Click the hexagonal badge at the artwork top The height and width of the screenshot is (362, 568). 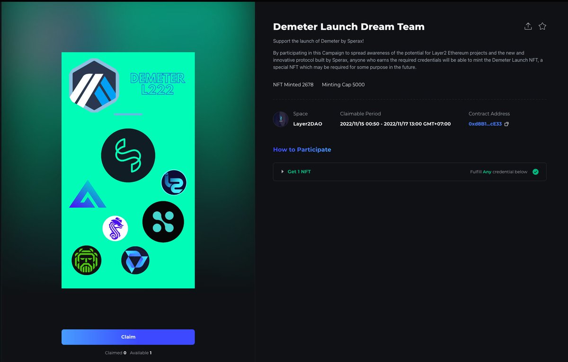pos(93,86)
